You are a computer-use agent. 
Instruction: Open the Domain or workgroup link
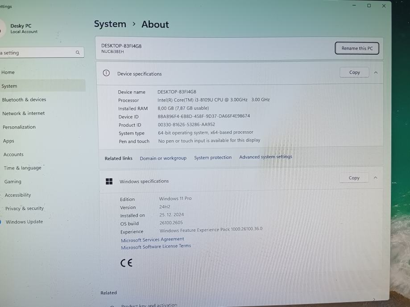[163, 158]
